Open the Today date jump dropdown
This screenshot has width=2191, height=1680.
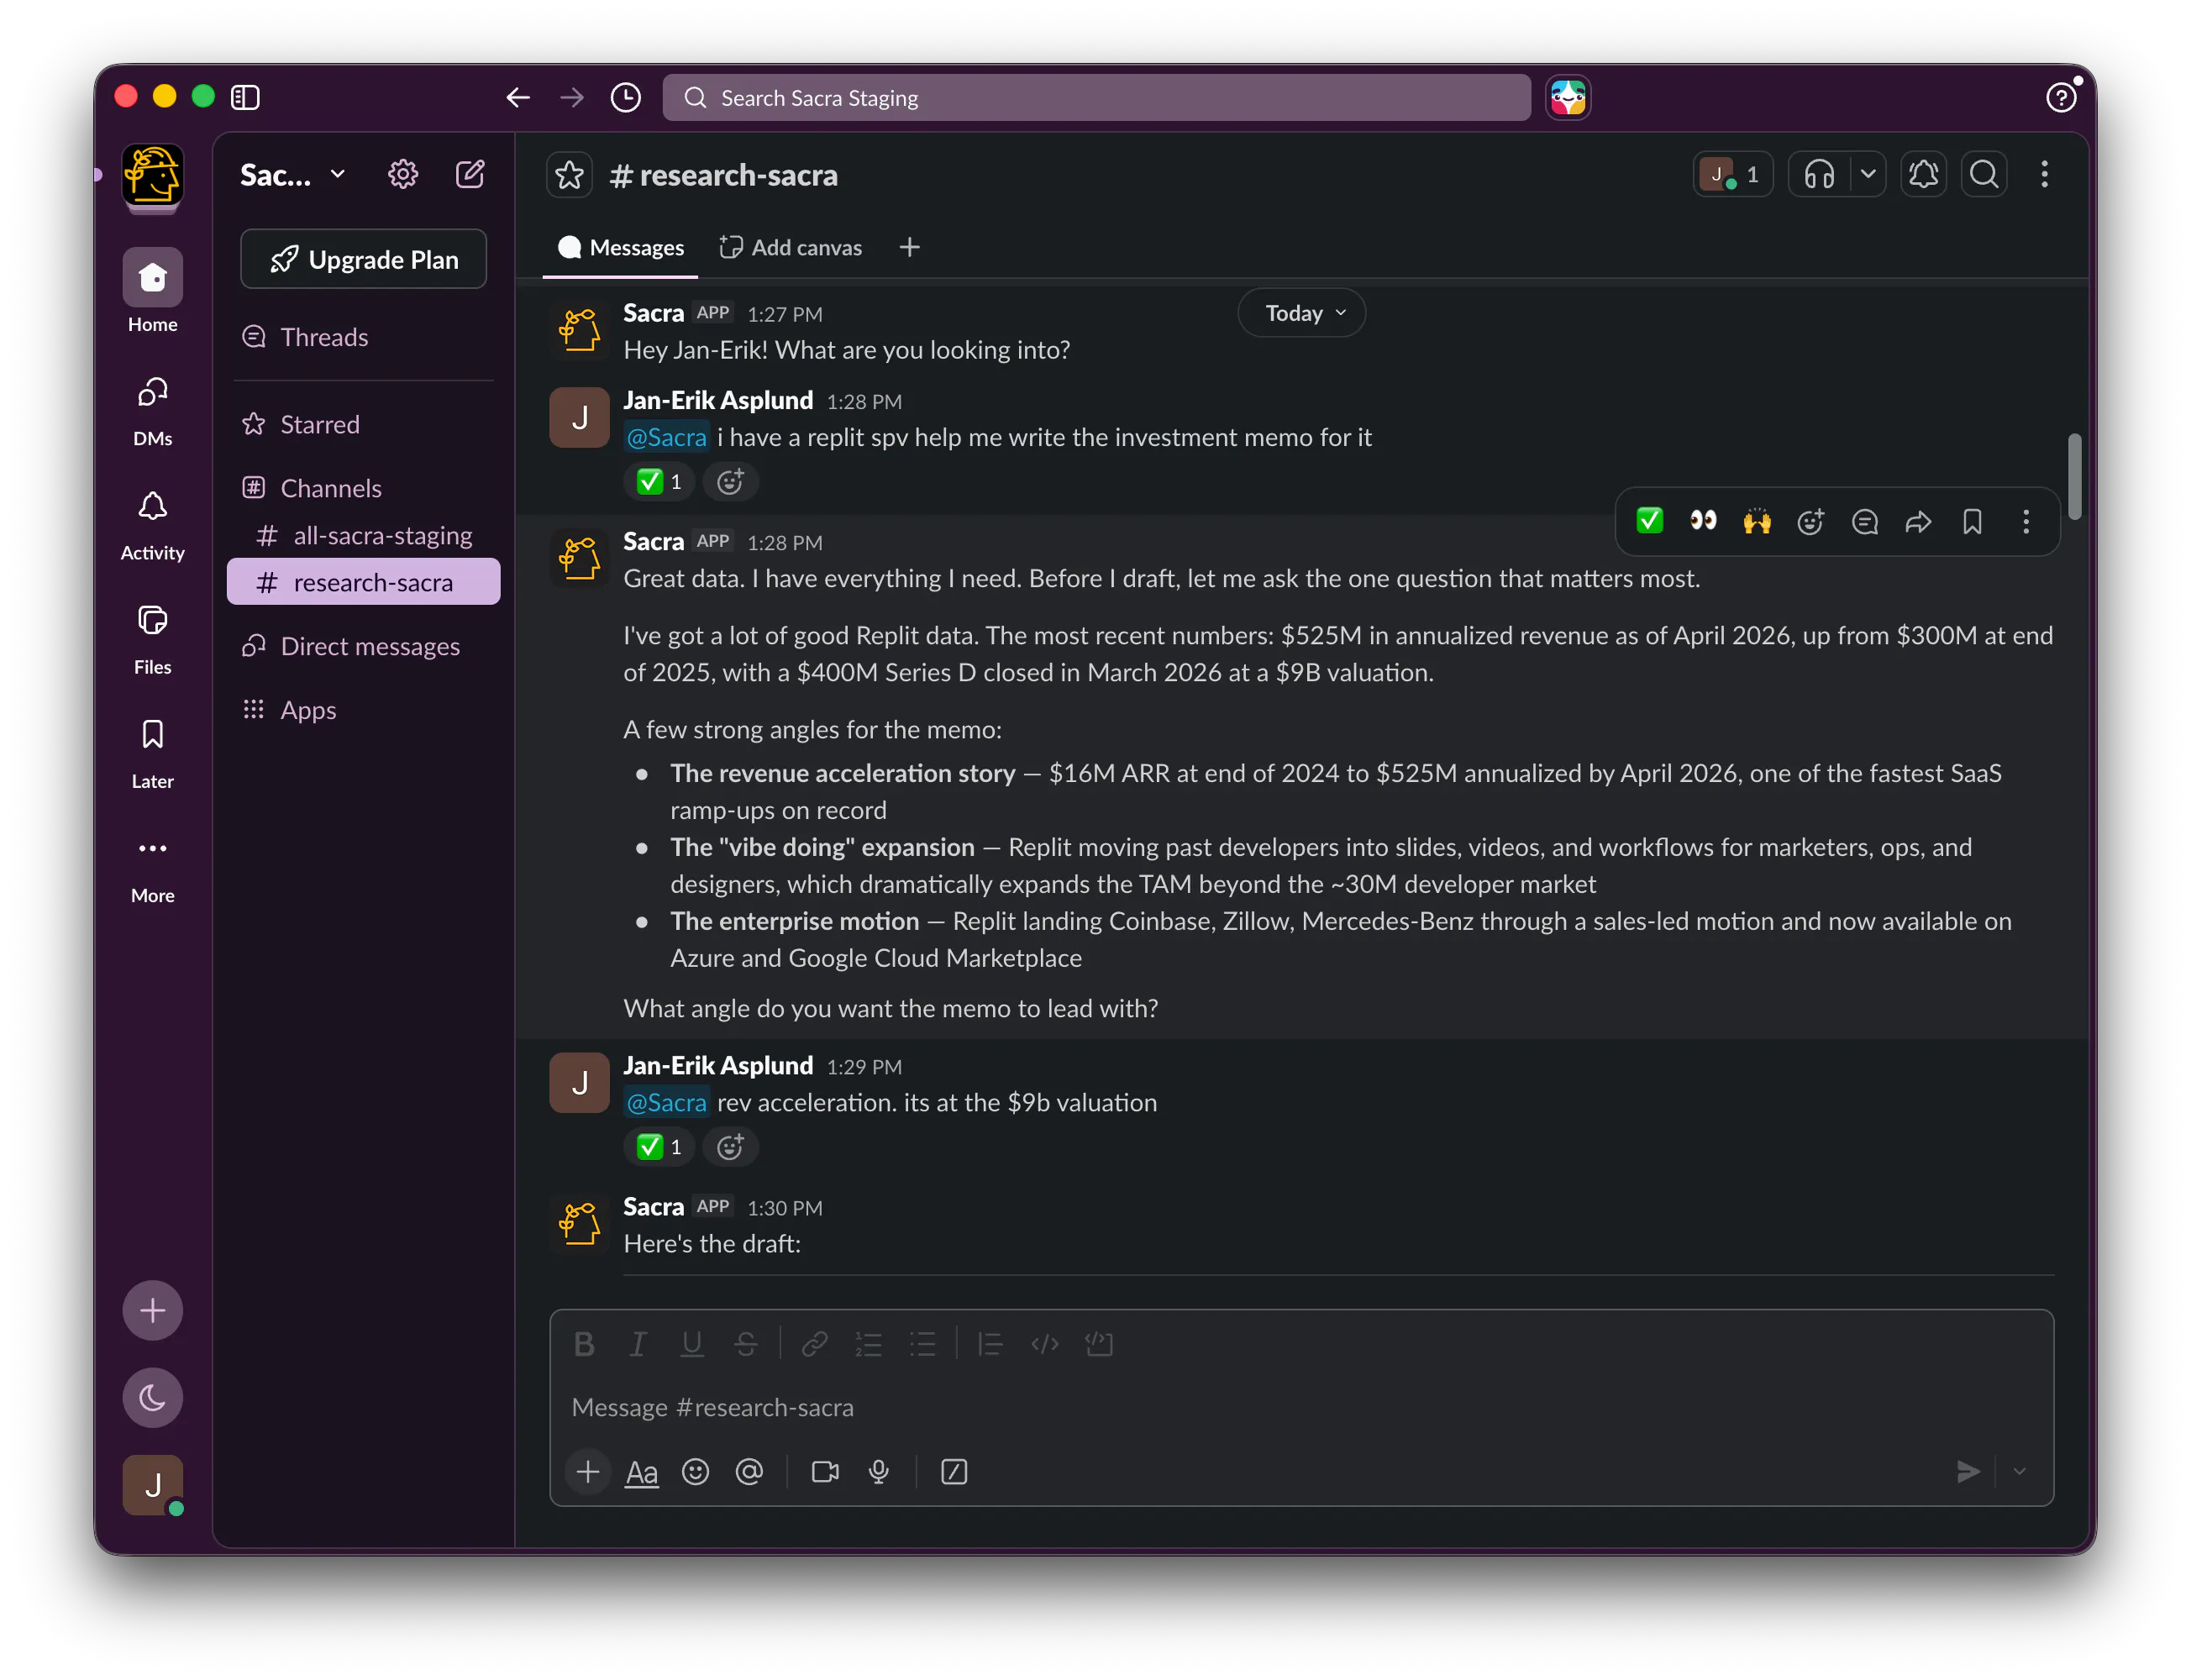coord(1302,313)
